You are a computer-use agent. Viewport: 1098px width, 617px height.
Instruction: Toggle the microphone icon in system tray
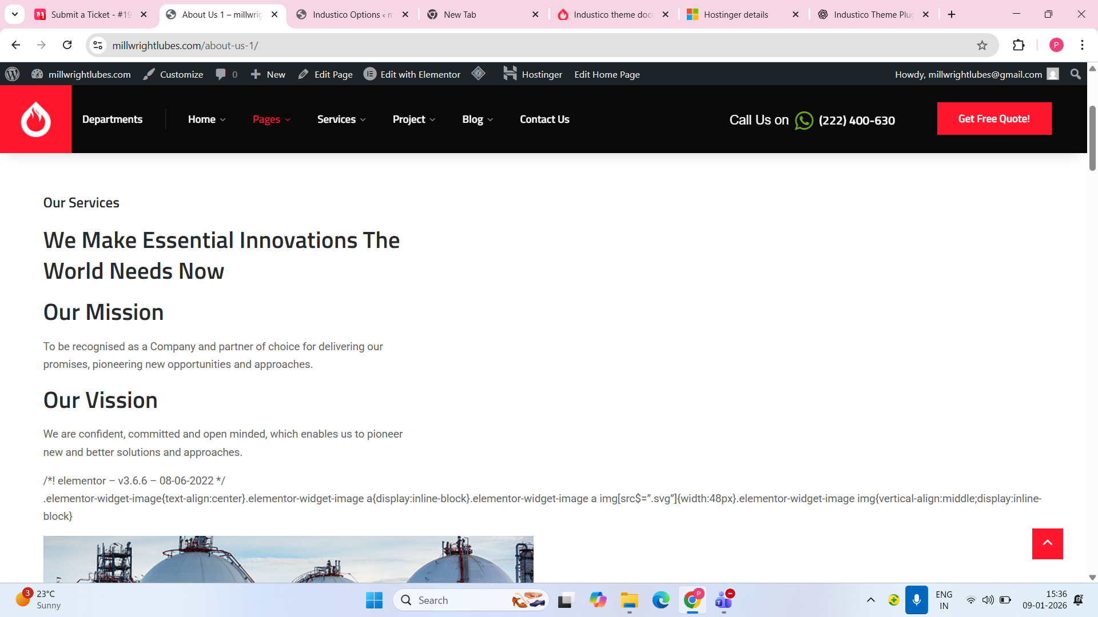pyautogui.click(x=916, y=600)
